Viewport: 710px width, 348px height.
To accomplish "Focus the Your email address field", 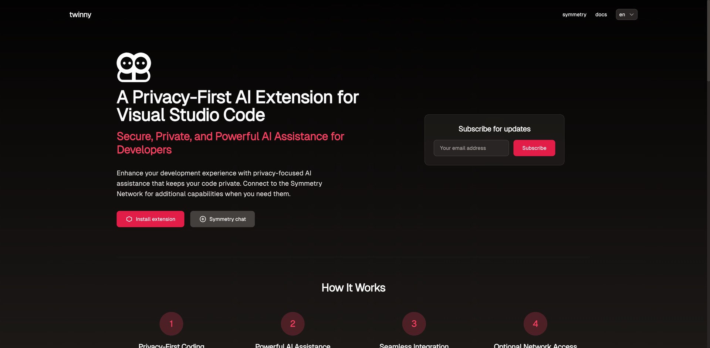I will pyautogui.click(x=471, y=148).
